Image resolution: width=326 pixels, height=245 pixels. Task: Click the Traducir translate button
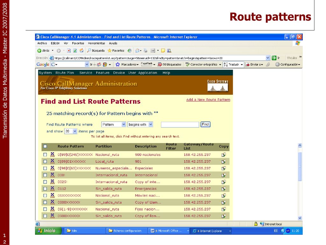[x=231, y=64]
